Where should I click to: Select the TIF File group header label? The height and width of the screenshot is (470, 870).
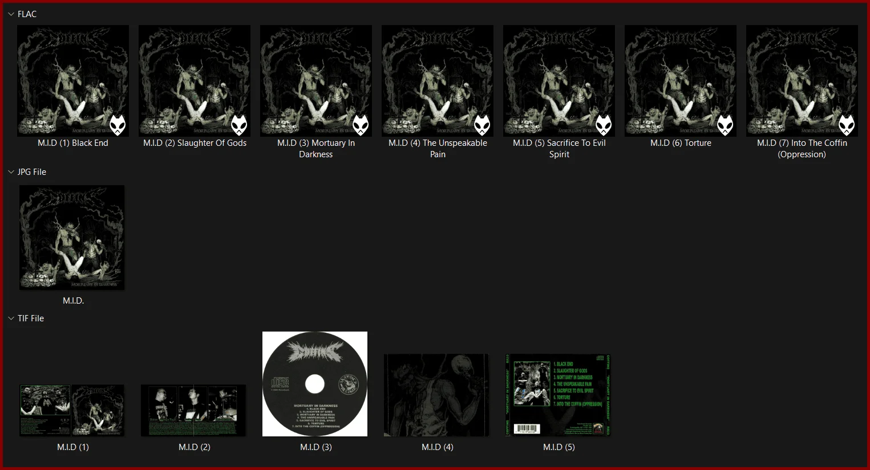pos(31,318)
